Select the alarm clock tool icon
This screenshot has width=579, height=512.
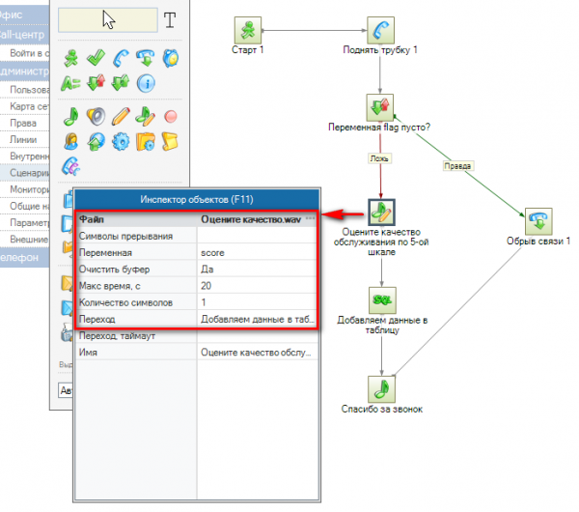click(170, 59)
